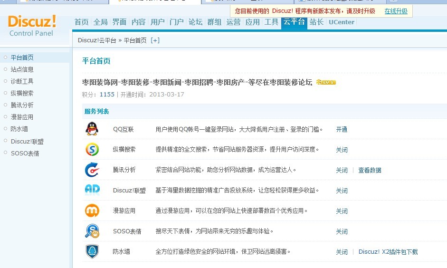This screenshot has width=447, height=268.
Task: Select the active 云平台 tab
Action: 294,22
